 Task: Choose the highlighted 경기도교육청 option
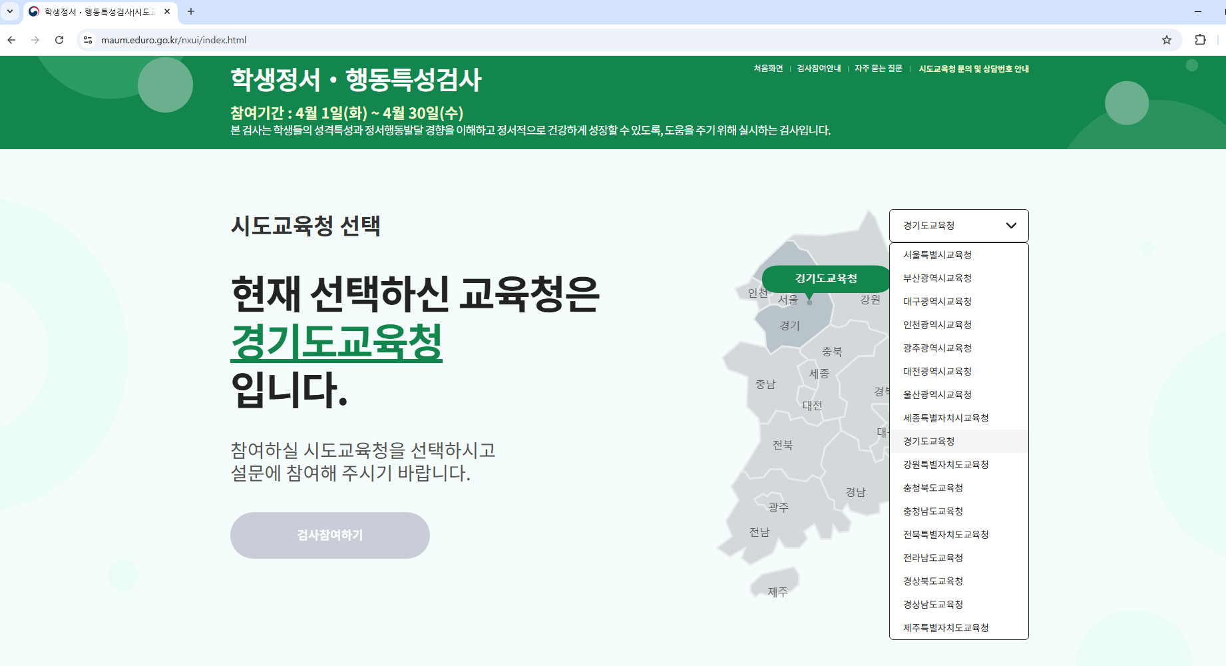tap(959, 442)
